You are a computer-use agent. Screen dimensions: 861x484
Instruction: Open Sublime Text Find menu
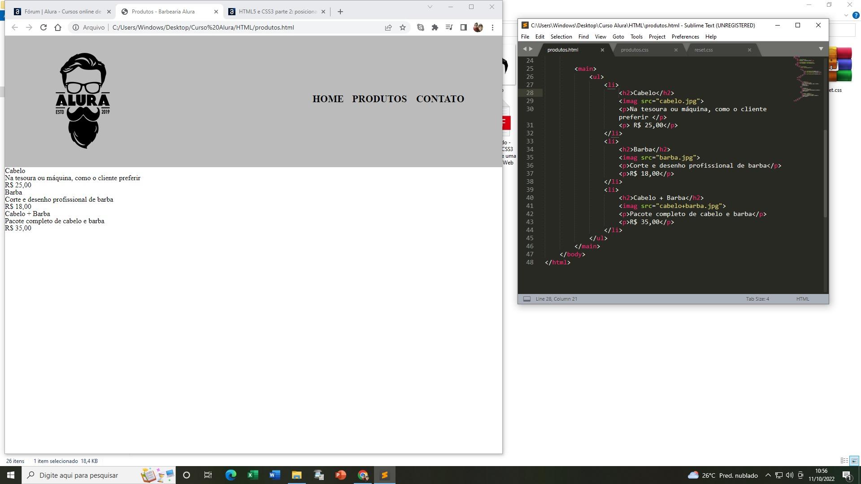pyautogui.click(x=583, y=37)
